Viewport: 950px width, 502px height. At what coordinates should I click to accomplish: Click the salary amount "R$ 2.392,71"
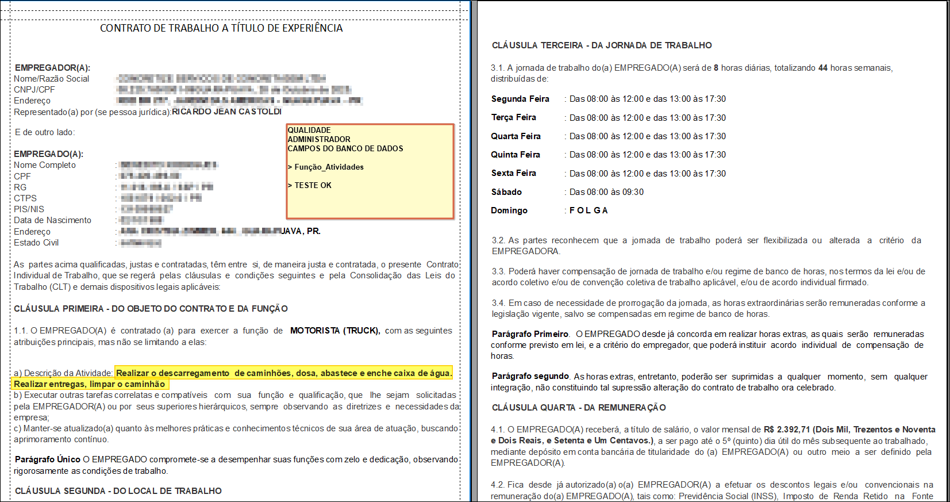[x=786, y=430]
